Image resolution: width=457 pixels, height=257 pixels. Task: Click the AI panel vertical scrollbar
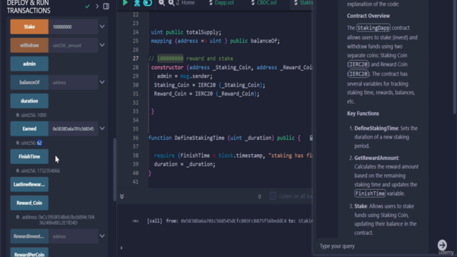pos(455,57)
